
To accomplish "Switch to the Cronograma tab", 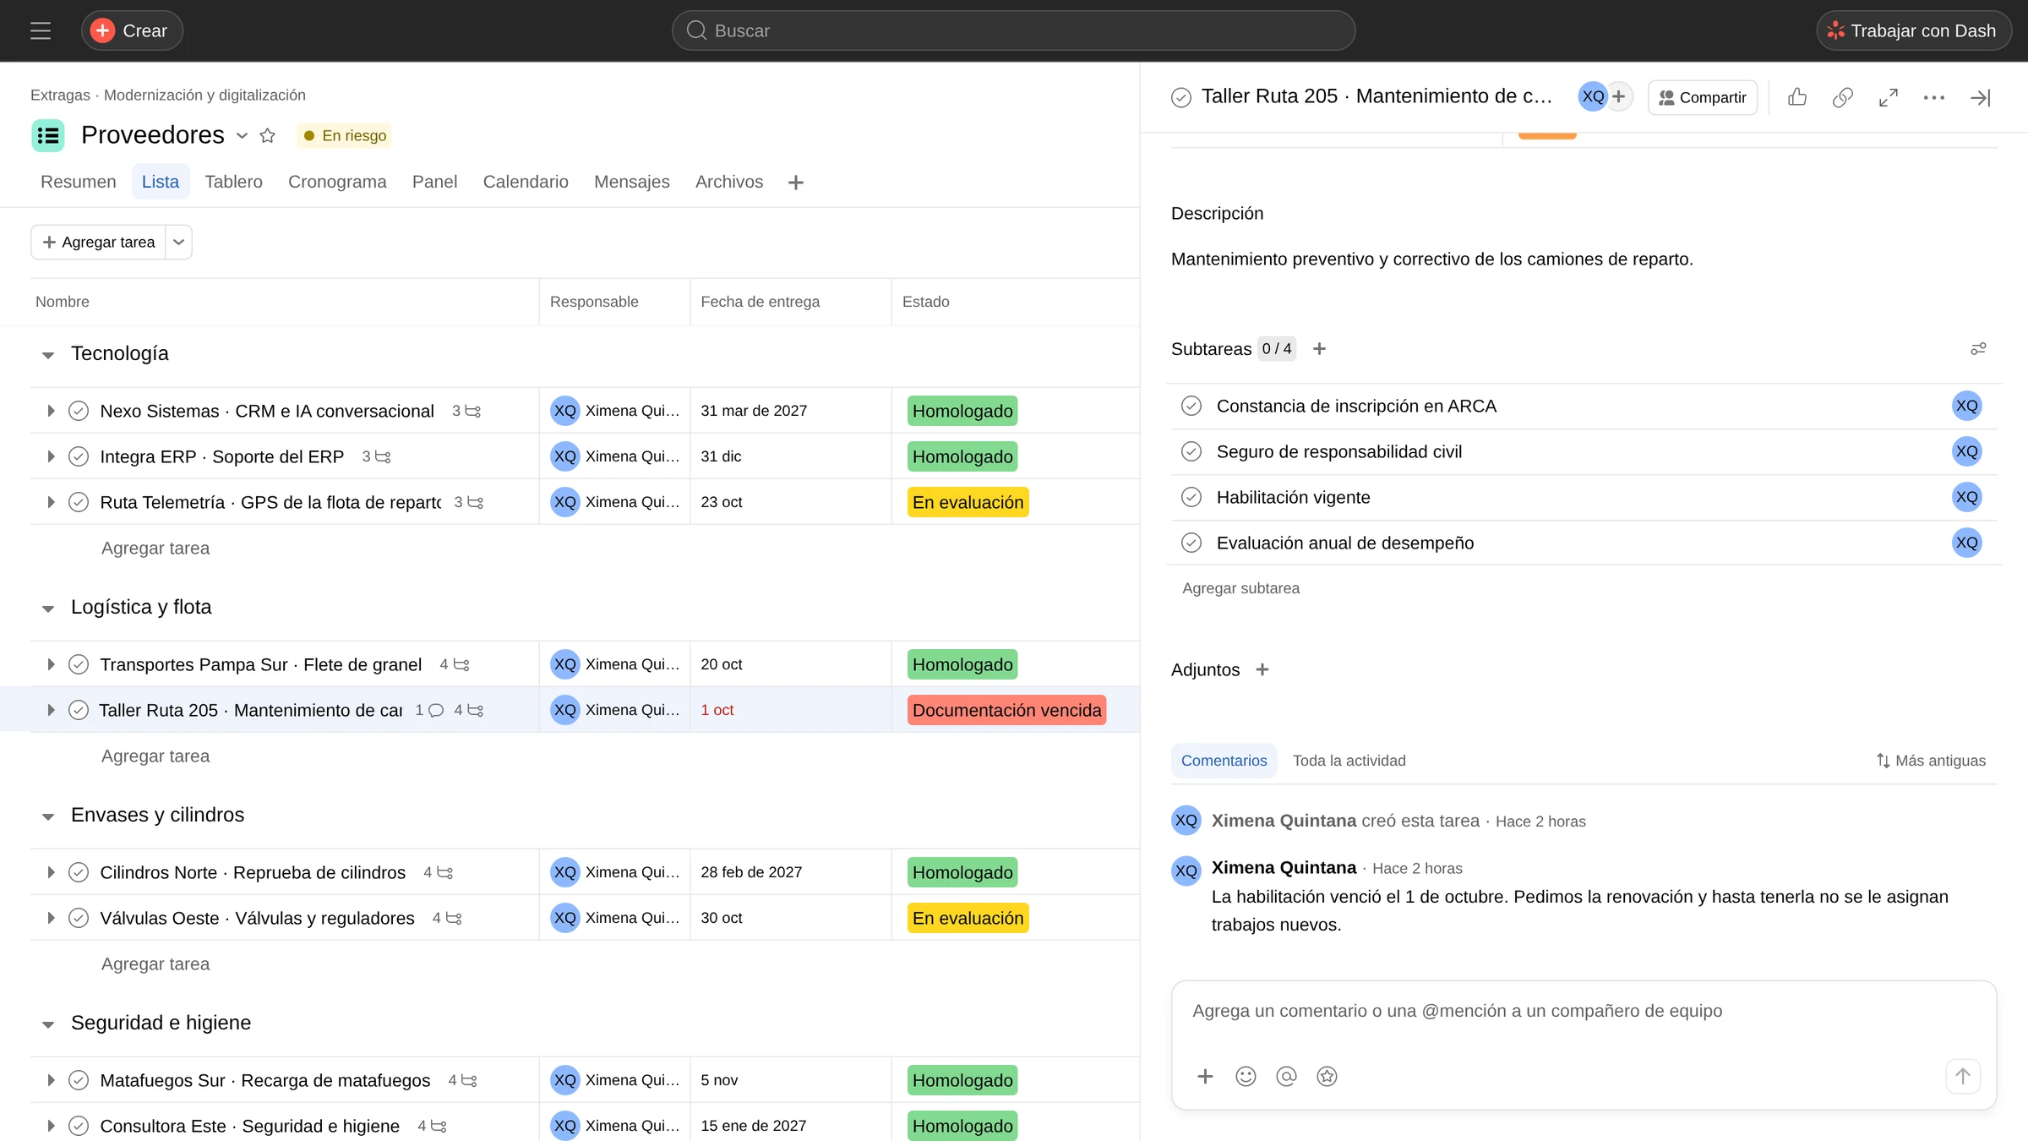I will 337,182.
